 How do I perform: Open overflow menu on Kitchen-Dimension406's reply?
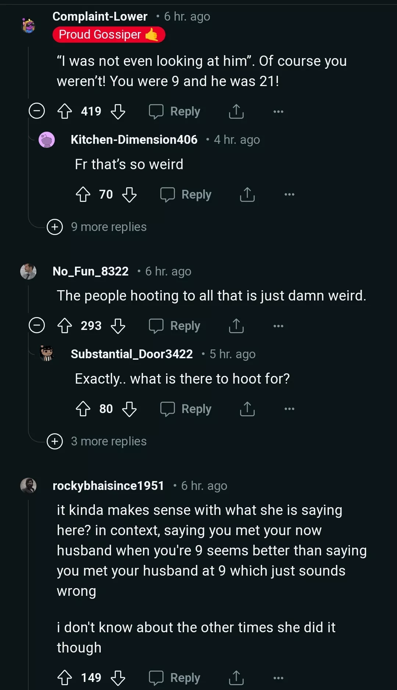(289, 195)
